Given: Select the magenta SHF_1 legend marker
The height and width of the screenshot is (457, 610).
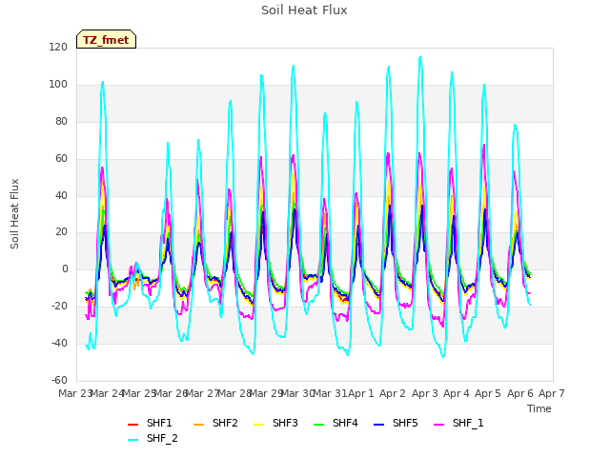Looking at the screenshot, I should point(438,425).
